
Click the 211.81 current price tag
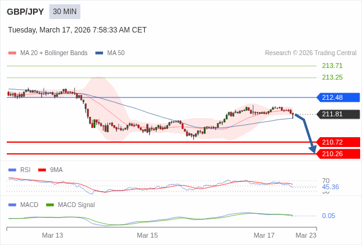338,114
